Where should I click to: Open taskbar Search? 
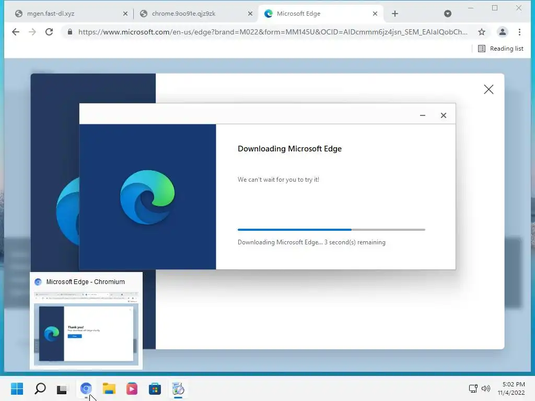tap(40, 388)
